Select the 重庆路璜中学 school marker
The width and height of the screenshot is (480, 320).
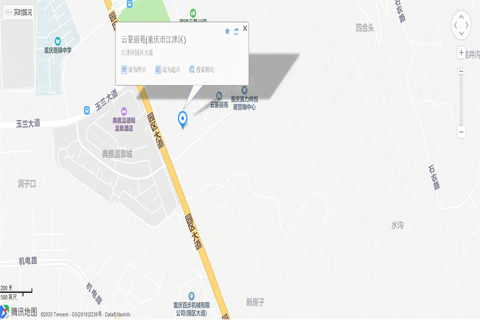58,41
